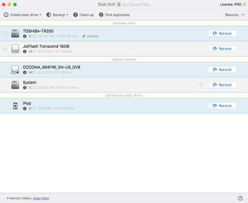This screenshot has width=248, height=203.
Task: Click the CCCOMA volume storage usage bar
Action: 32,72
